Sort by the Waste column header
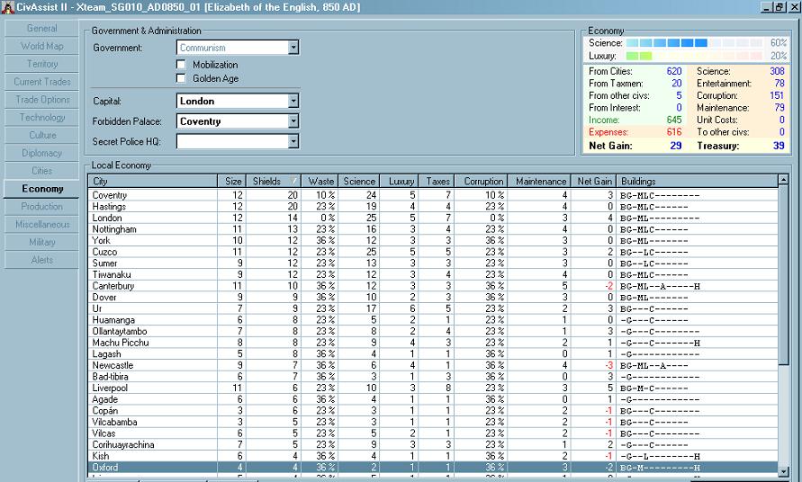The height and width of the screenshot is (482, 802). 320,181
